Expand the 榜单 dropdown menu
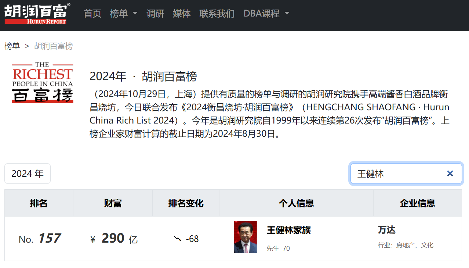The height and width of the screenshot is (268, 469). (x=123, y=14)
